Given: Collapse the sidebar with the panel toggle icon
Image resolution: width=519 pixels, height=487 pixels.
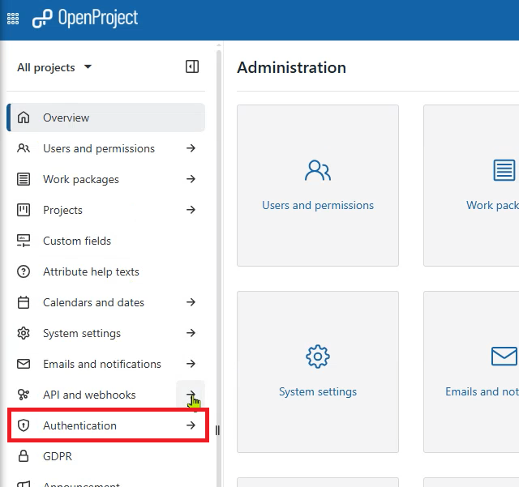Looking at the screenshot, I should pyautogui.click(x=192, y=66).
